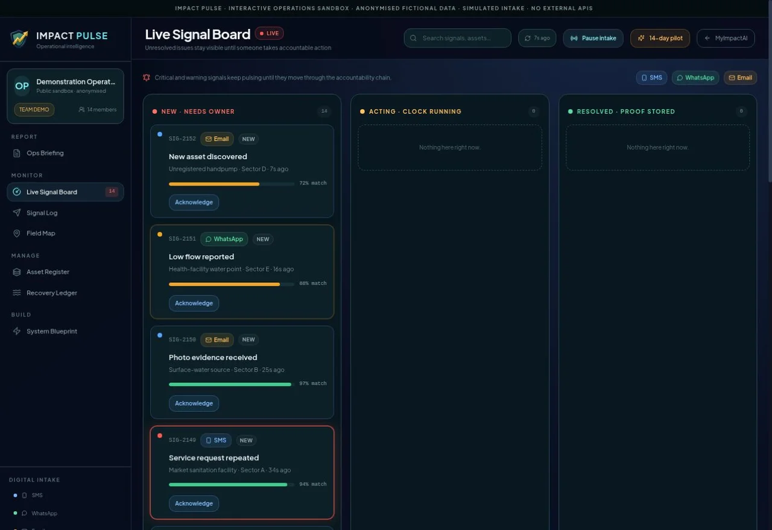
Task: Click the Recovery Ledger waves icon
Action: (x=17, y=293)
